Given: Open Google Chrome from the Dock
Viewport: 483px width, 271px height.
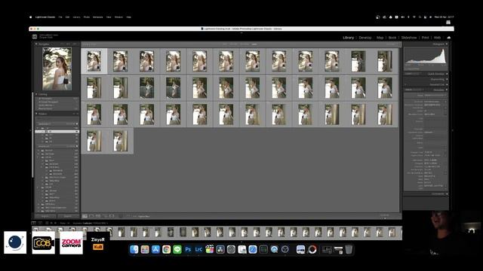Looking at the screenshot, I should coord(166,249).
